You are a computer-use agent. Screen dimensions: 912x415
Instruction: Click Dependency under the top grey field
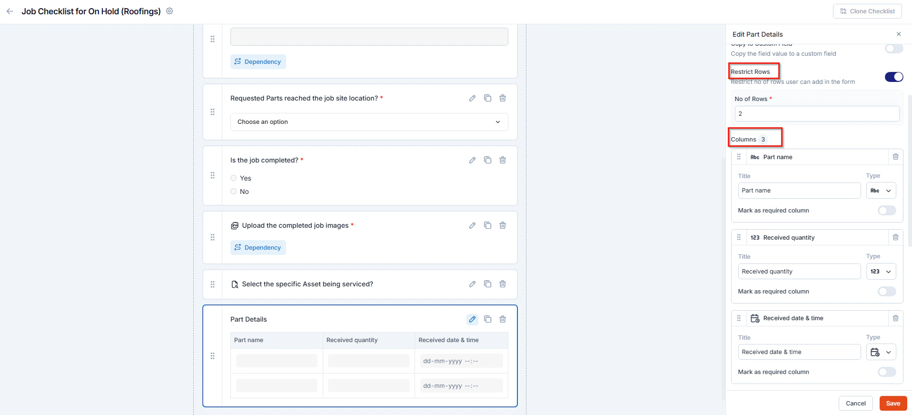[x=258, y=61]
